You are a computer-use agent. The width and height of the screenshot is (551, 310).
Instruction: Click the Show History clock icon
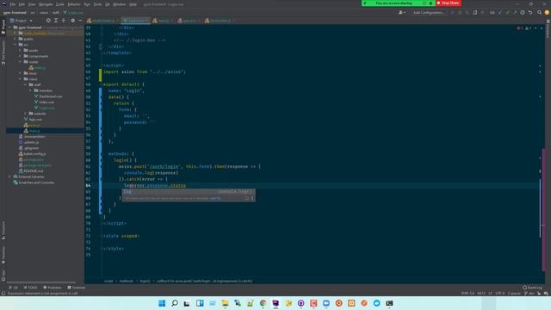coord(523,12)
